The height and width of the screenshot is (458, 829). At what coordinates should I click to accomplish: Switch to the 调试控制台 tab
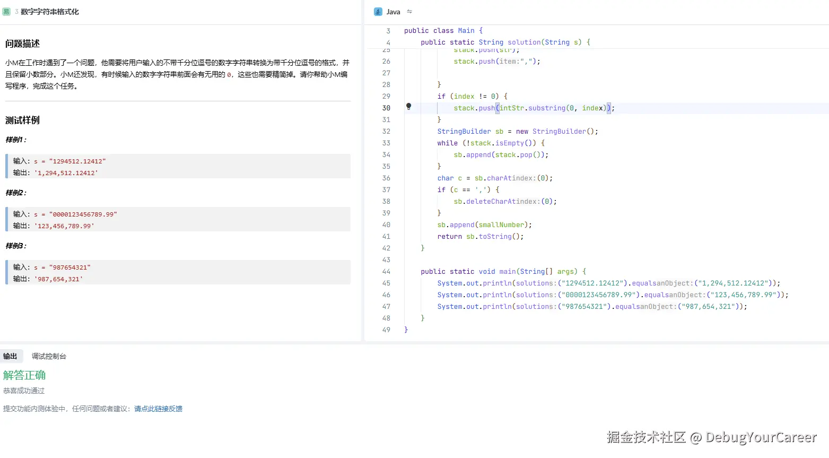point(49,356)
